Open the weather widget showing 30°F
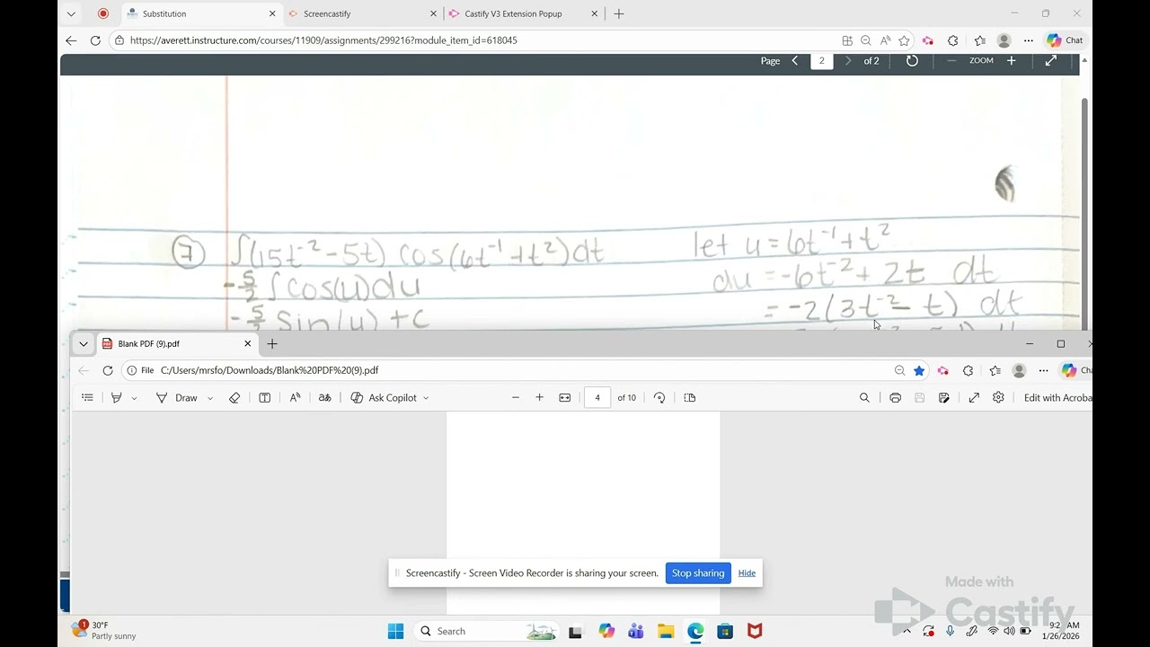This screenshot has height=647, width=1150. pos(104,630)
